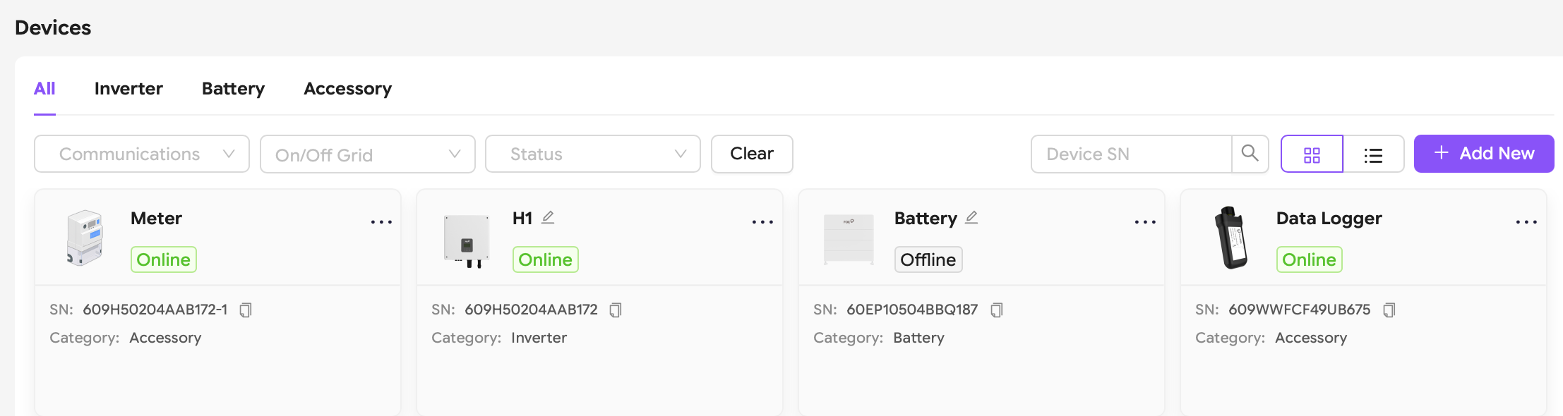Expand the Communications dropdown
Image resolution: width=1563 pixels, height=416 pixels.
pyautogui.click(x=142, y=154)
